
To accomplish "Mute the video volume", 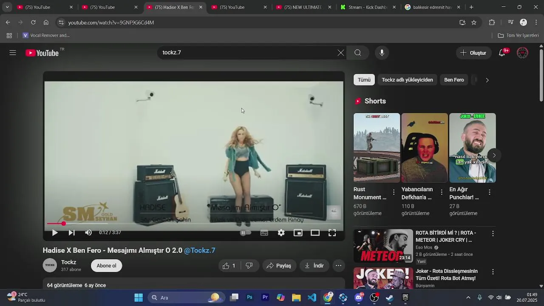I will [x=88, y=232].
